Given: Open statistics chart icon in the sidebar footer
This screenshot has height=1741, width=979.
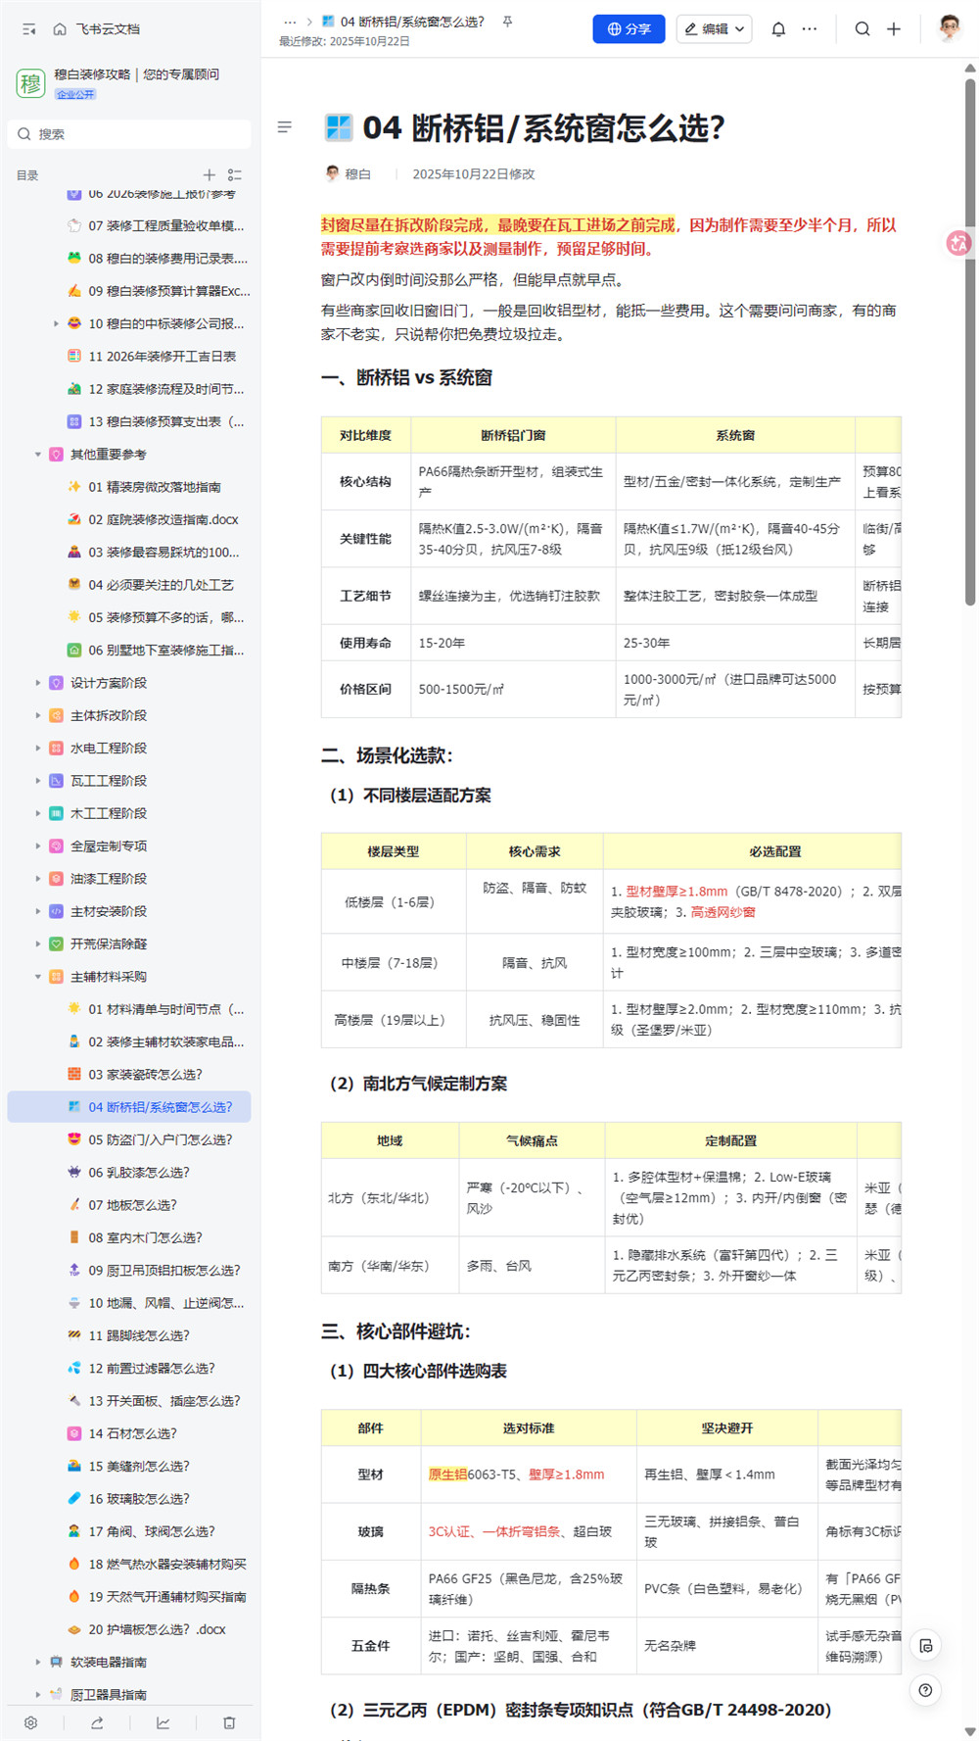Looking at the screenshot, I should pyautogui.click(x=163, y=1722).
